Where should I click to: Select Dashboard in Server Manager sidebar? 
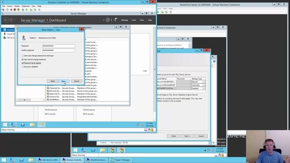[x=9, y=30]
